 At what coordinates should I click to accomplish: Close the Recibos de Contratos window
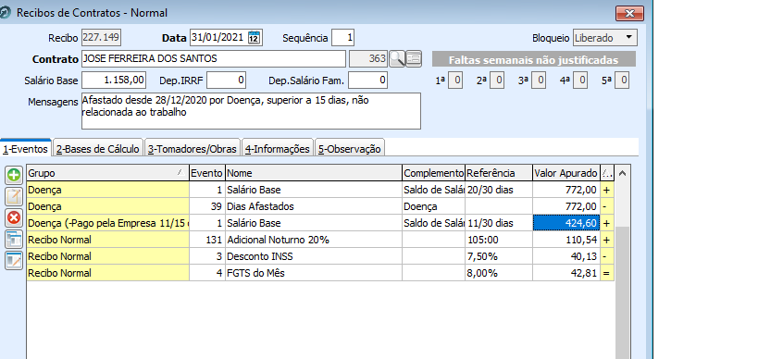629,14
